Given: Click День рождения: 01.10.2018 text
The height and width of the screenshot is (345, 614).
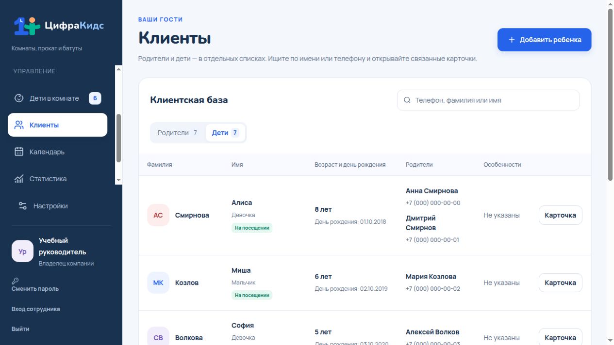Looking at the screenshot, I should pos(350,222).
